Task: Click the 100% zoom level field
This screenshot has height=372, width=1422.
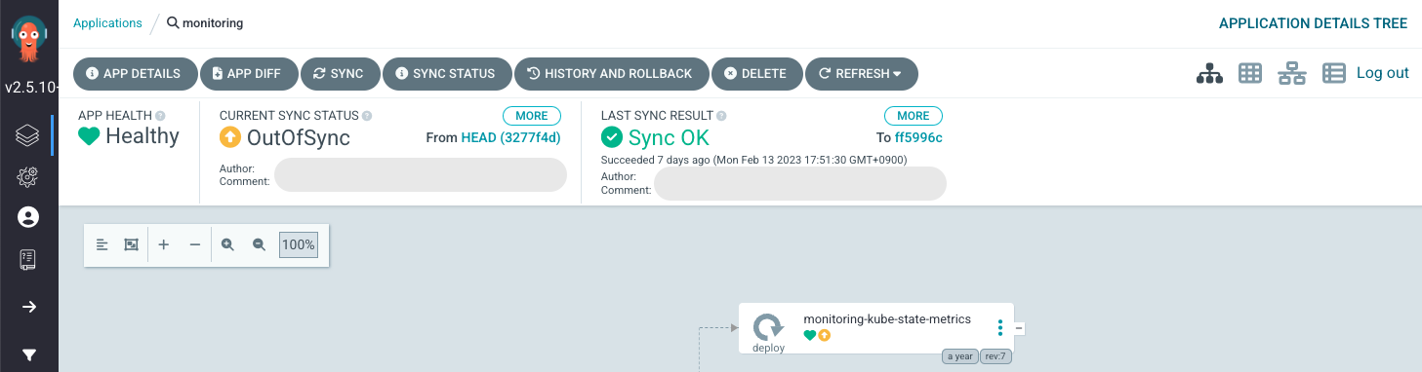Action: pyautogui.click(x=299, y=245)
